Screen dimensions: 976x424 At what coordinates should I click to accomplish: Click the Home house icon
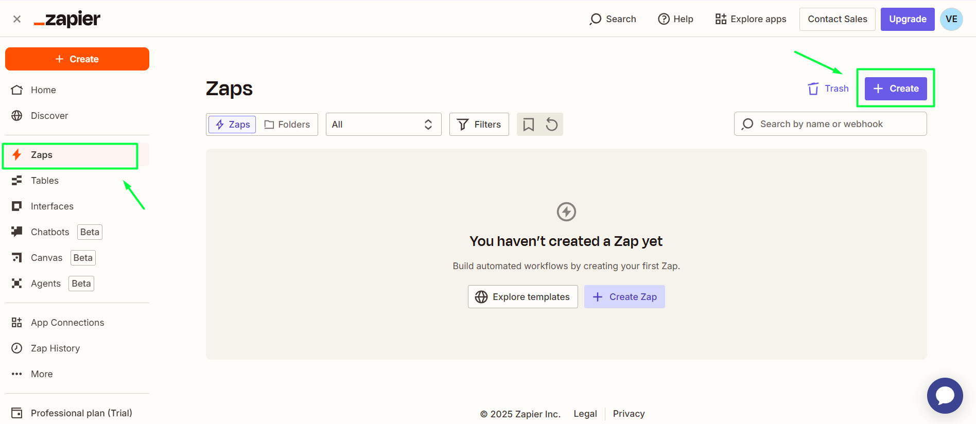17,90
